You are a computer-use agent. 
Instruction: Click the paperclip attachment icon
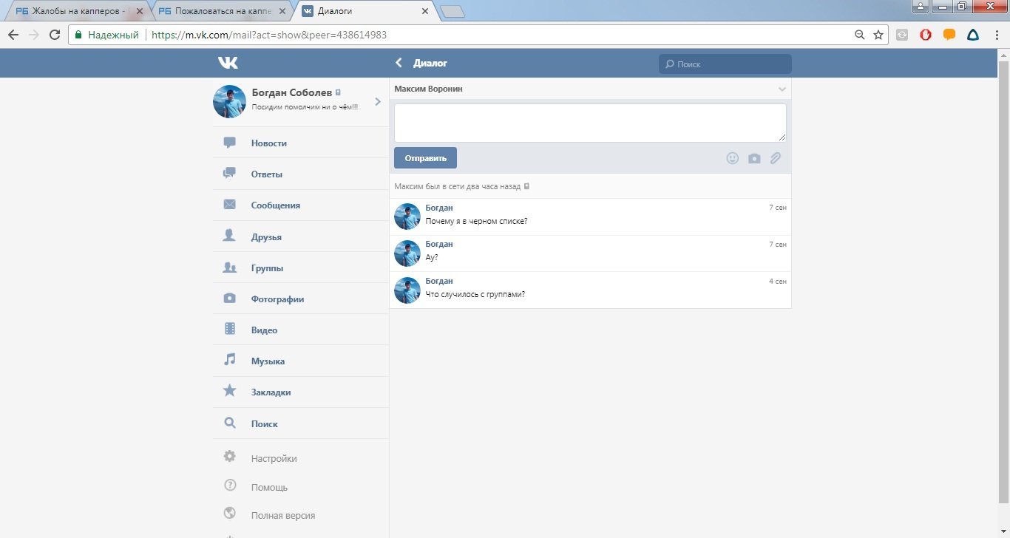[776, 158]
